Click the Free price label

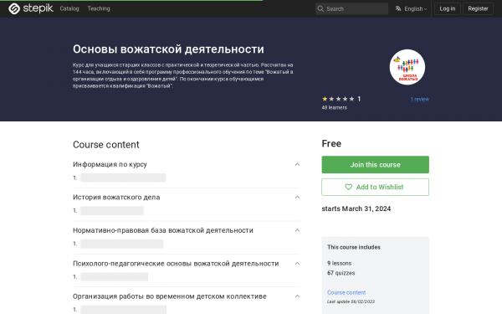click(x=331, y=143)
